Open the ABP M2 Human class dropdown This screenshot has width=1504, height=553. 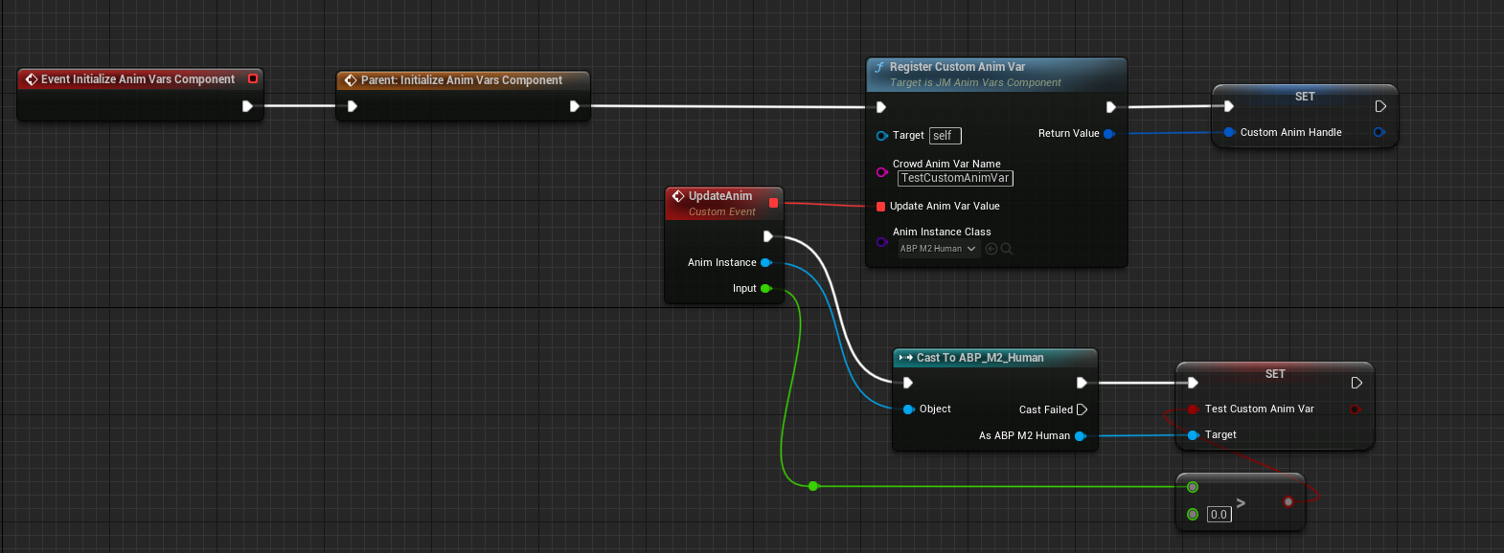coord(938,249)
